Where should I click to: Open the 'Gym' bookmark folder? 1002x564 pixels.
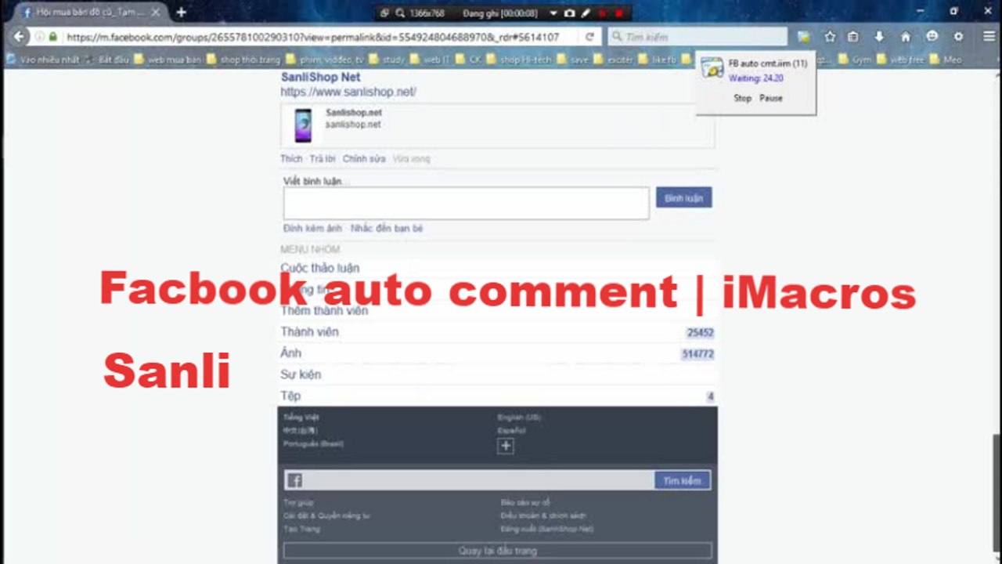click(855, 60)
